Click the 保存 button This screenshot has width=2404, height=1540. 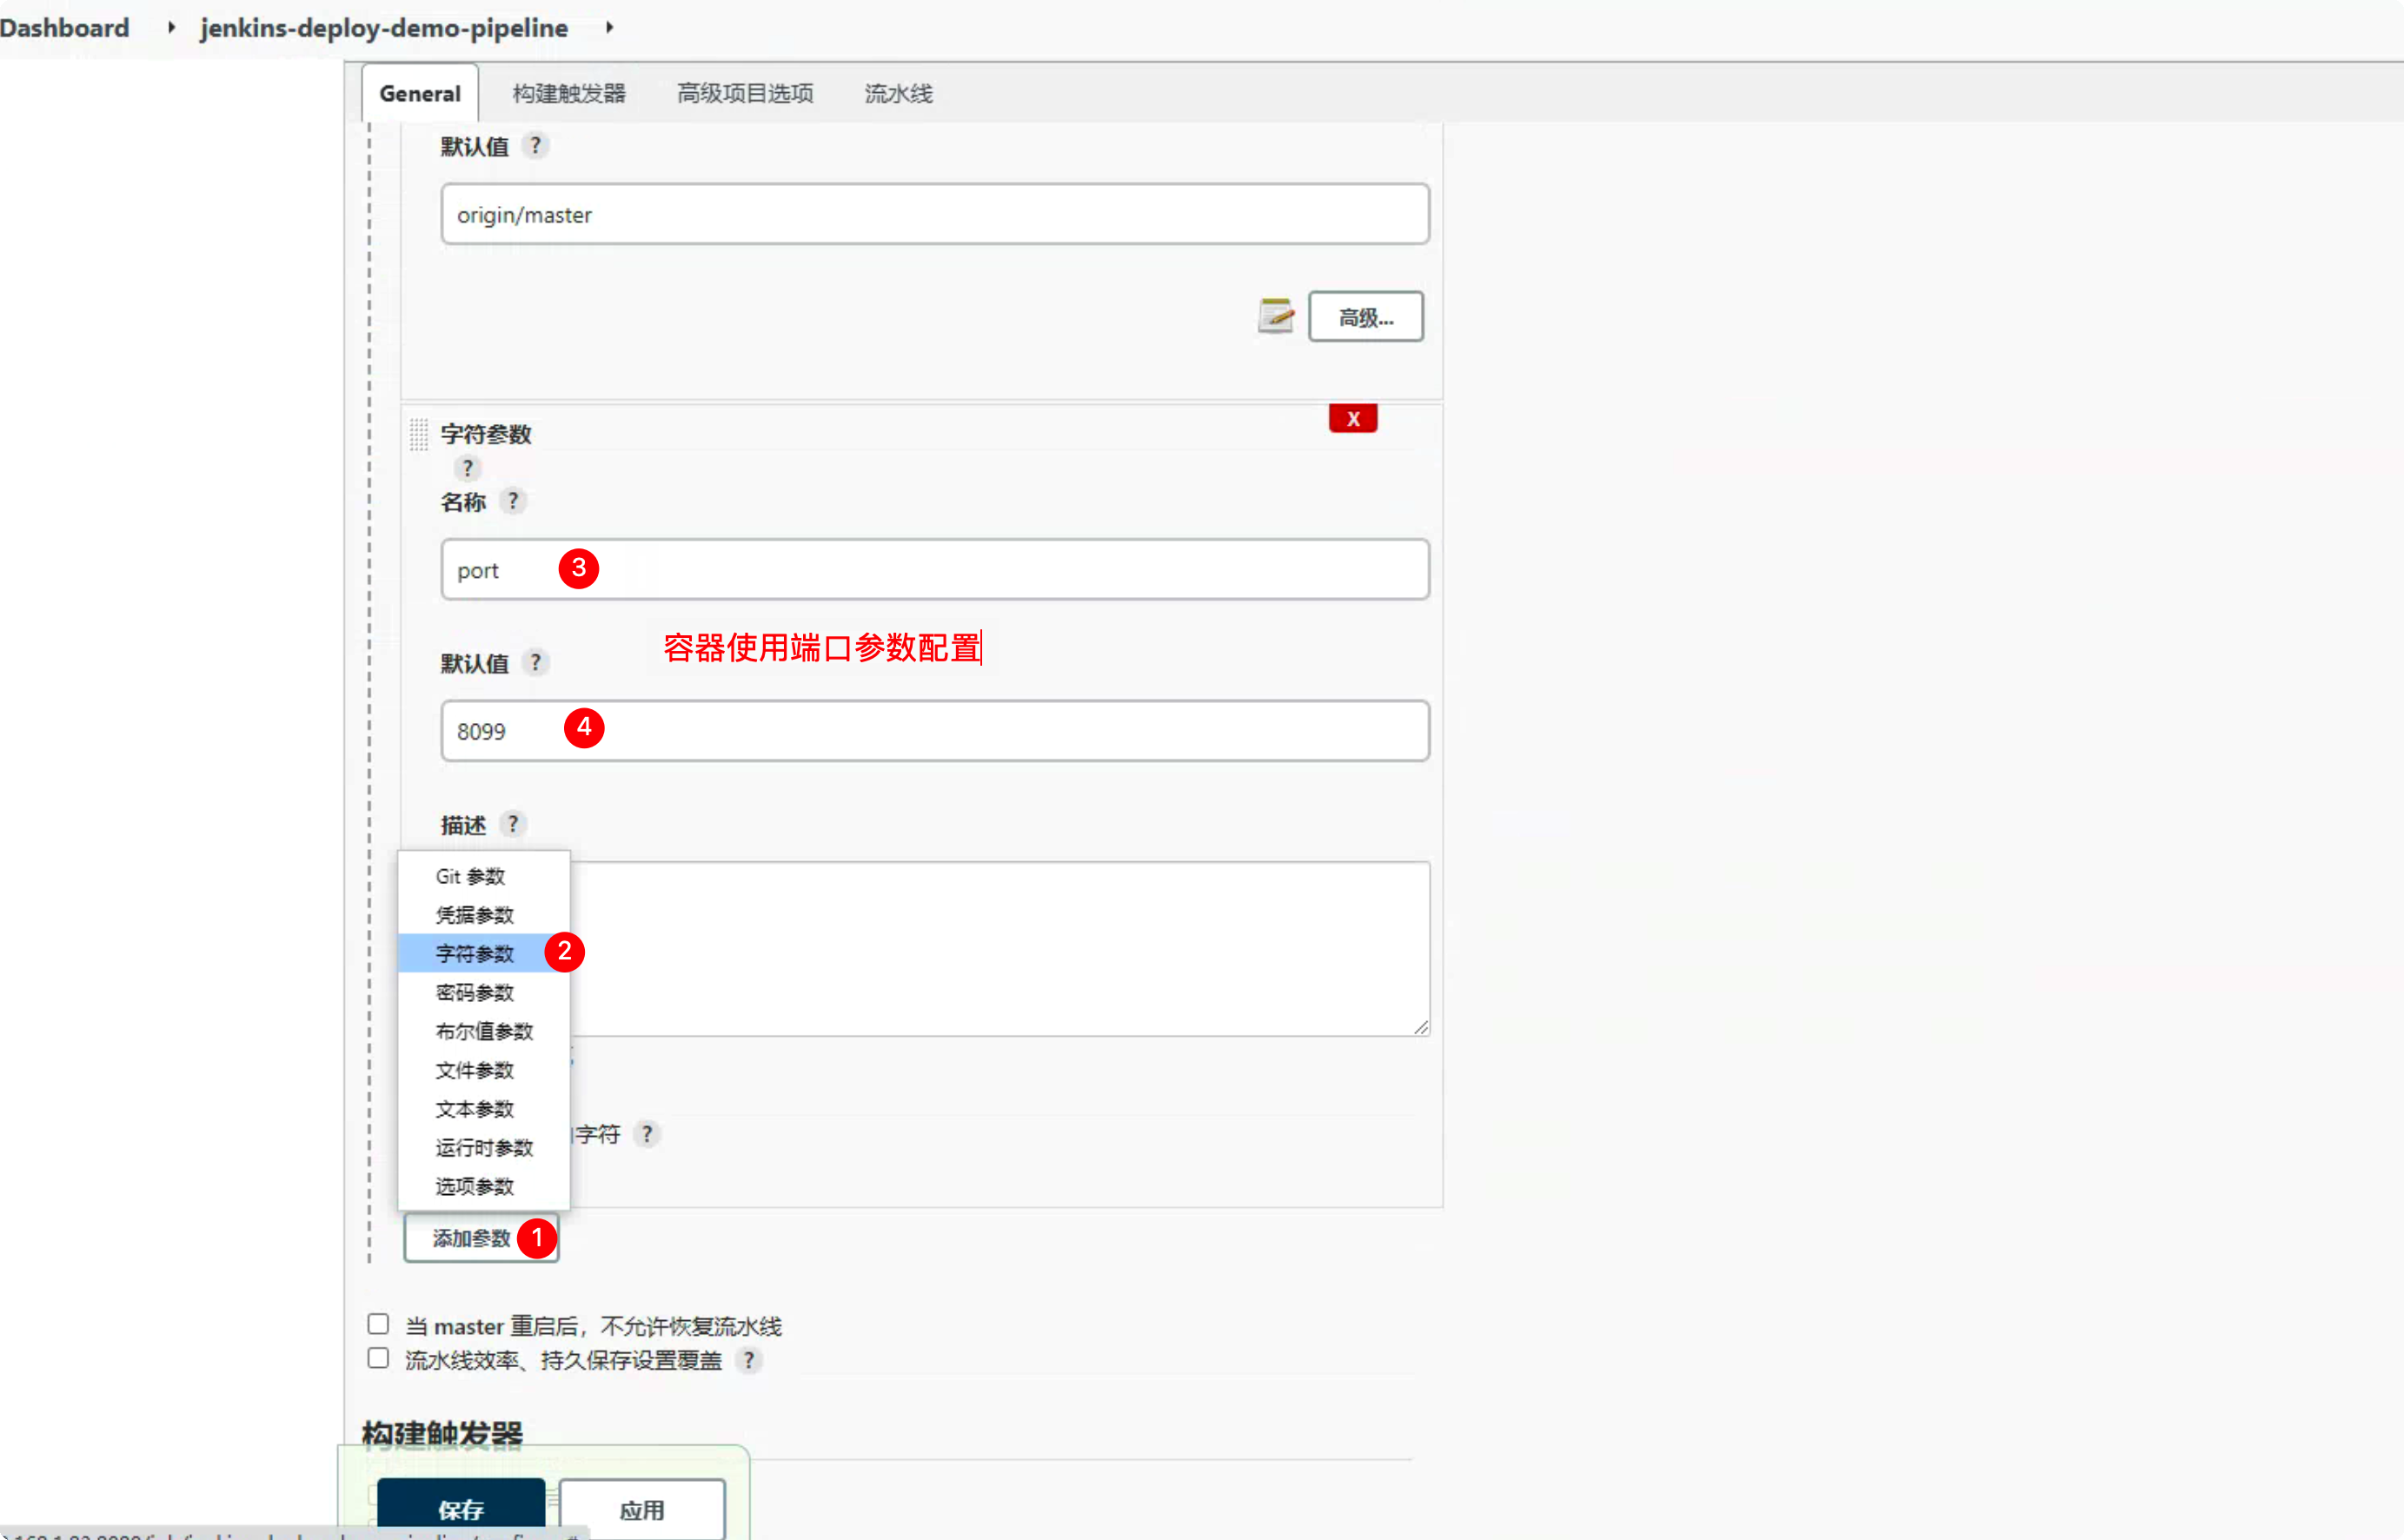coord(461,1509)
